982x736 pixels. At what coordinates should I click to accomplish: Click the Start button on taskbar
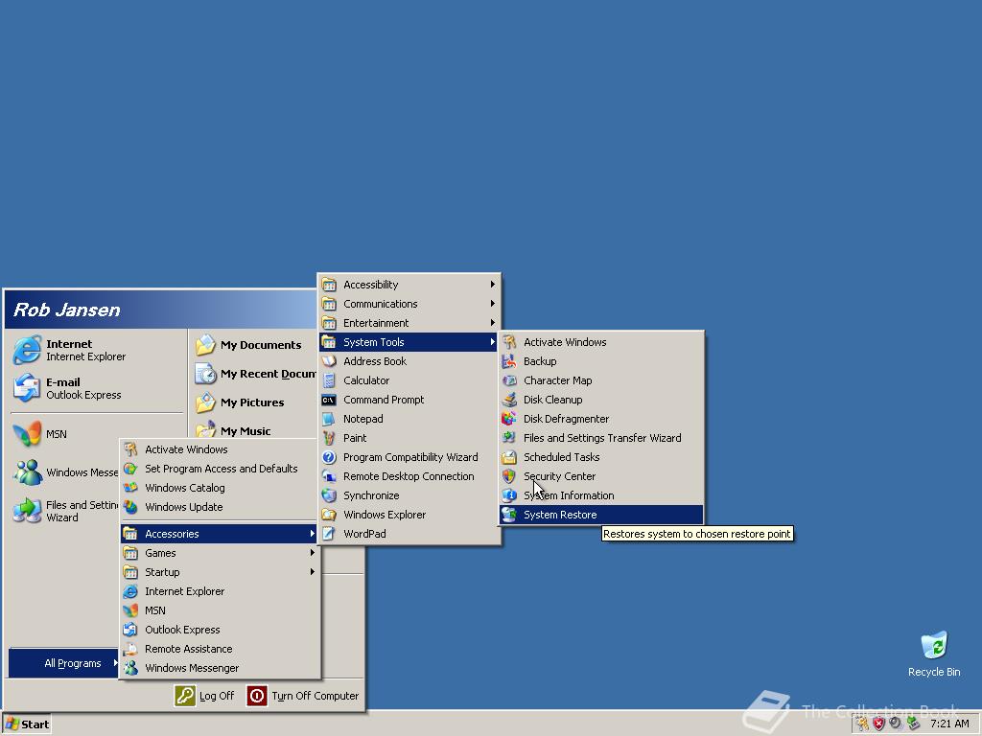27,724
